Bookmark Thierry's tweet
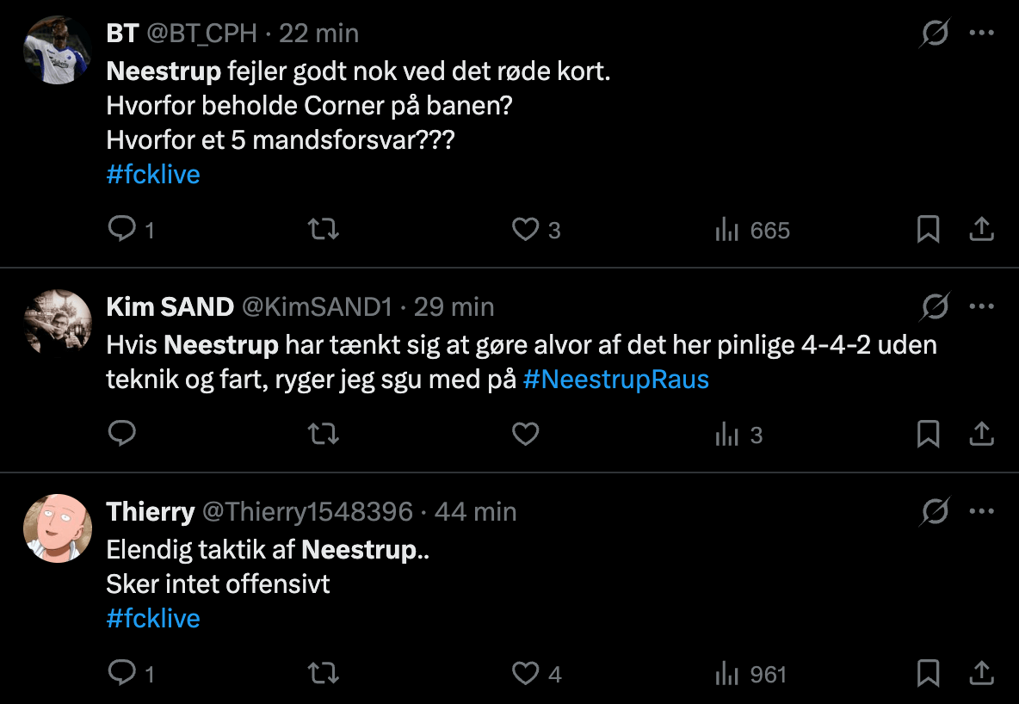This screenshot has height=704, width=1019. pyautogui.click(x=928, y=674)
